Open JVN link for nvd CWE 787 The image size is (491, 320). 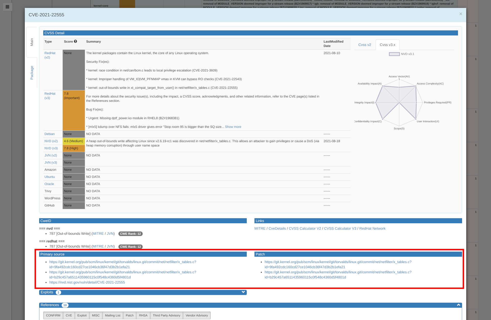[110, 234]
